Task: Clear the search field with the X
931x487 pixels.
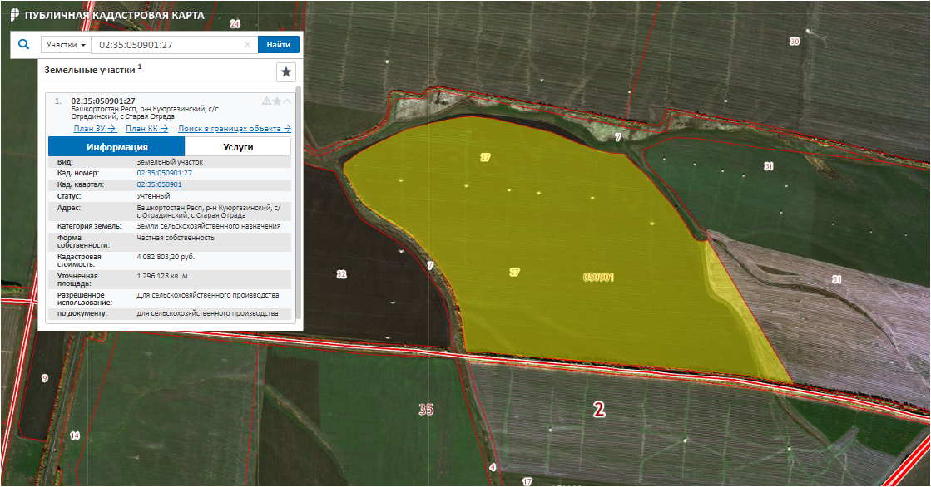Action: click(247, 45)
